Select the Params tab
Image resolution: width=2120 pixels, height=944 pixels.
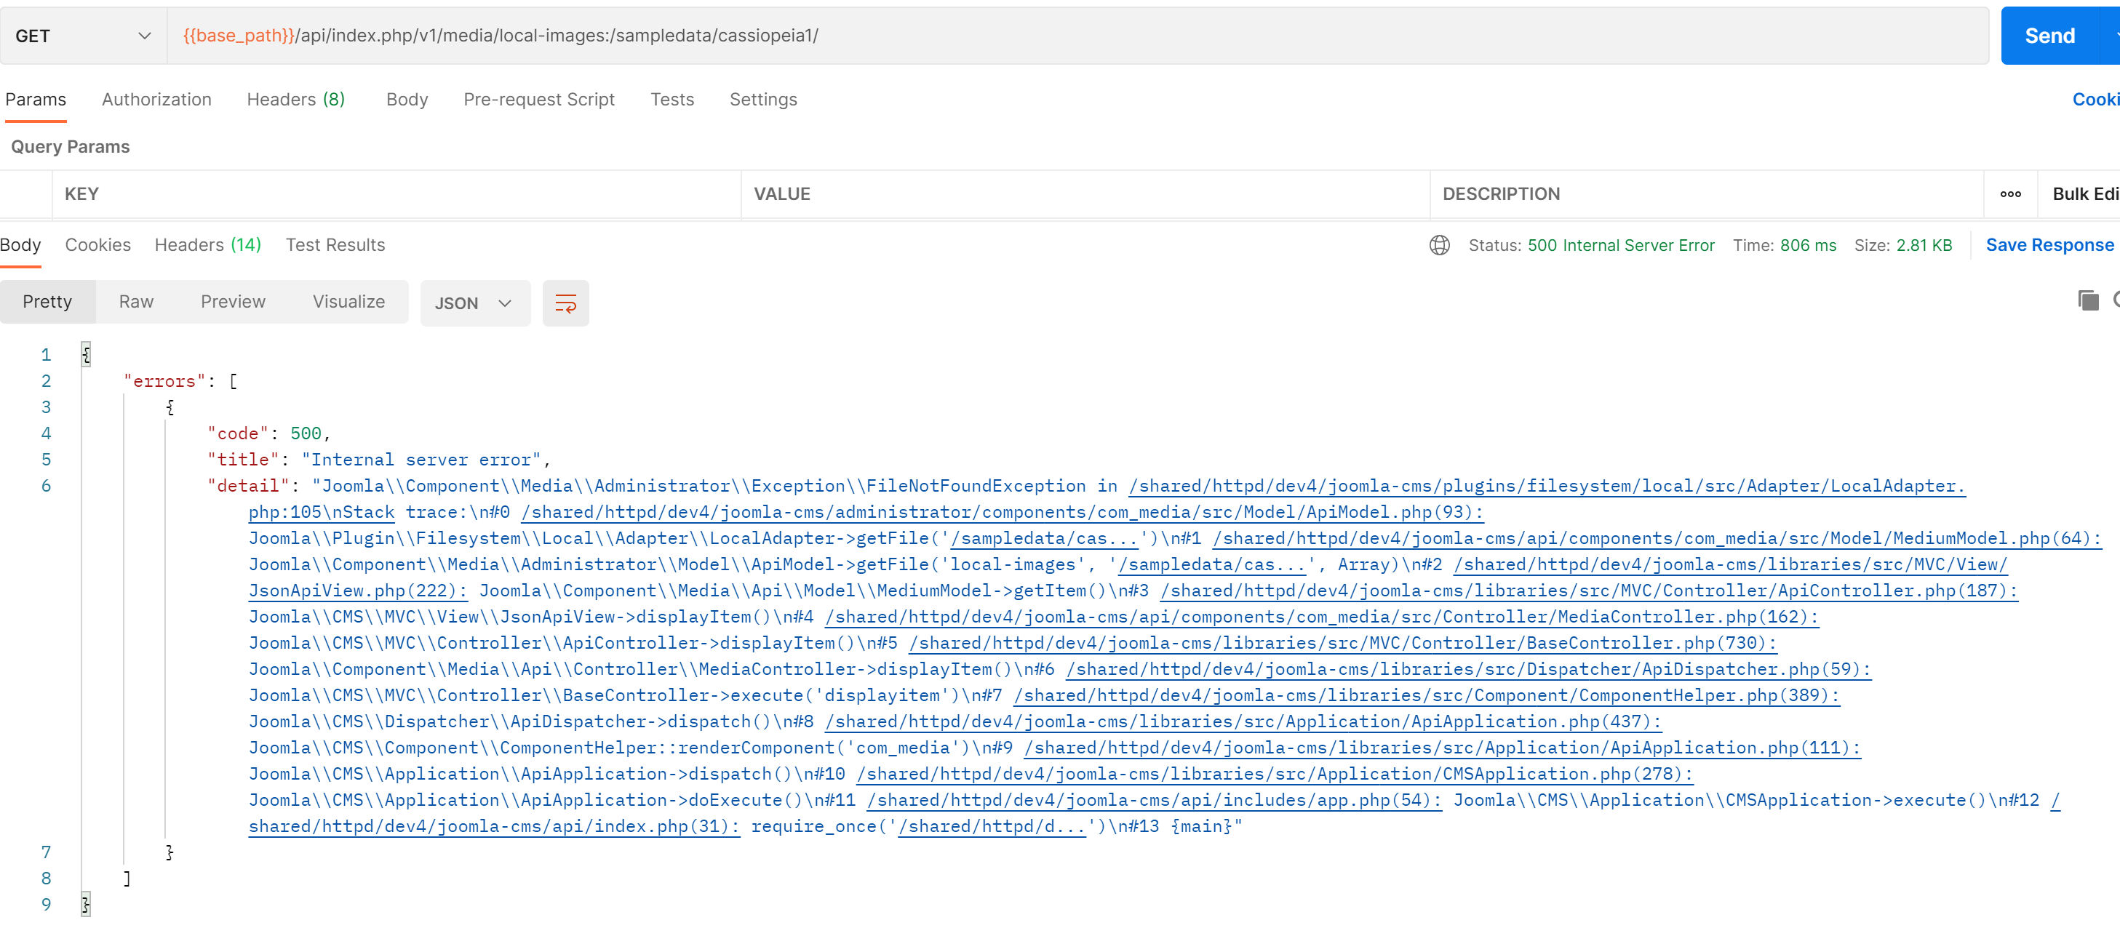[36, 100]
